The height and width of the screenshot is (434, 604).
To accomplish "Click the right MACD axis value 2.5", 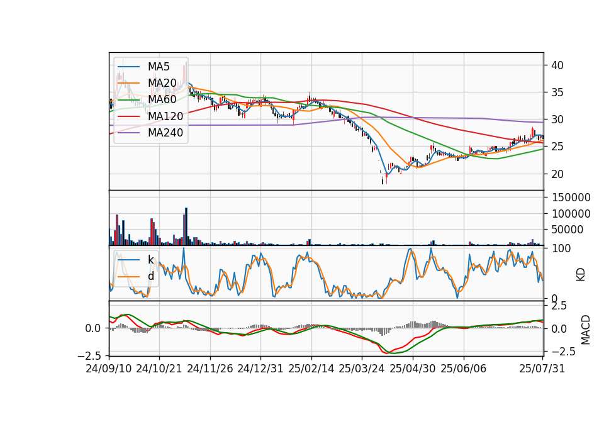I will 559,306.
